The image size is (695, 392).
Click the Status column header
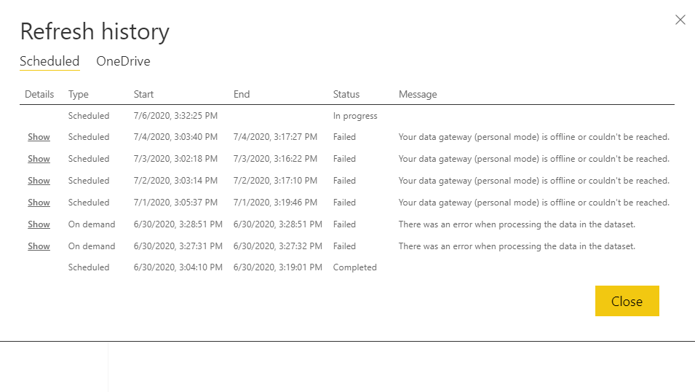pos(346,94)
